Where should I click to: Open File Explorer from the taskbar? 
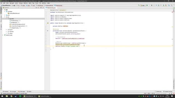pyautogui.click(x=7, y=96)
